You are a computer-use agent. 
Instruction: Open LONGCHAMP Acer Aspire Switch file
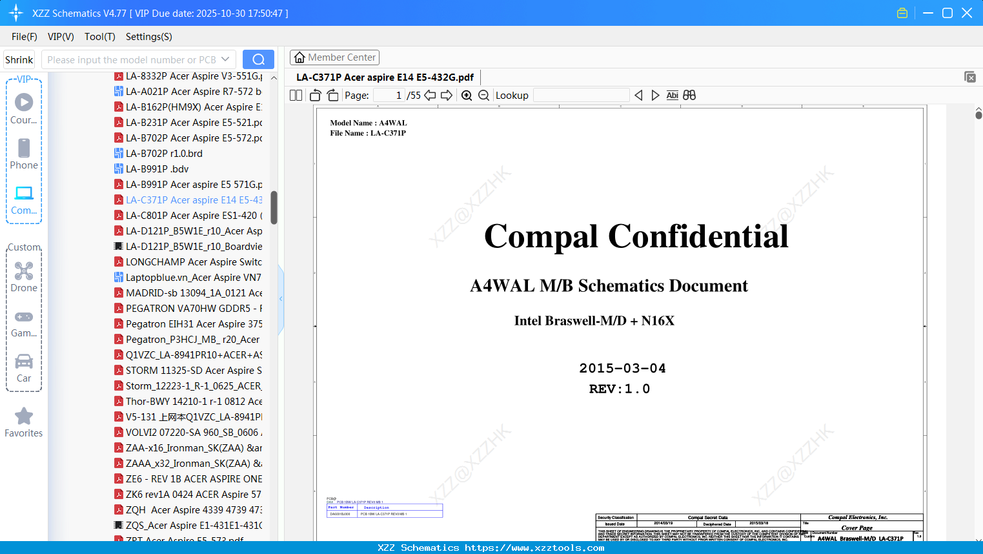click(x=188, y=262)
